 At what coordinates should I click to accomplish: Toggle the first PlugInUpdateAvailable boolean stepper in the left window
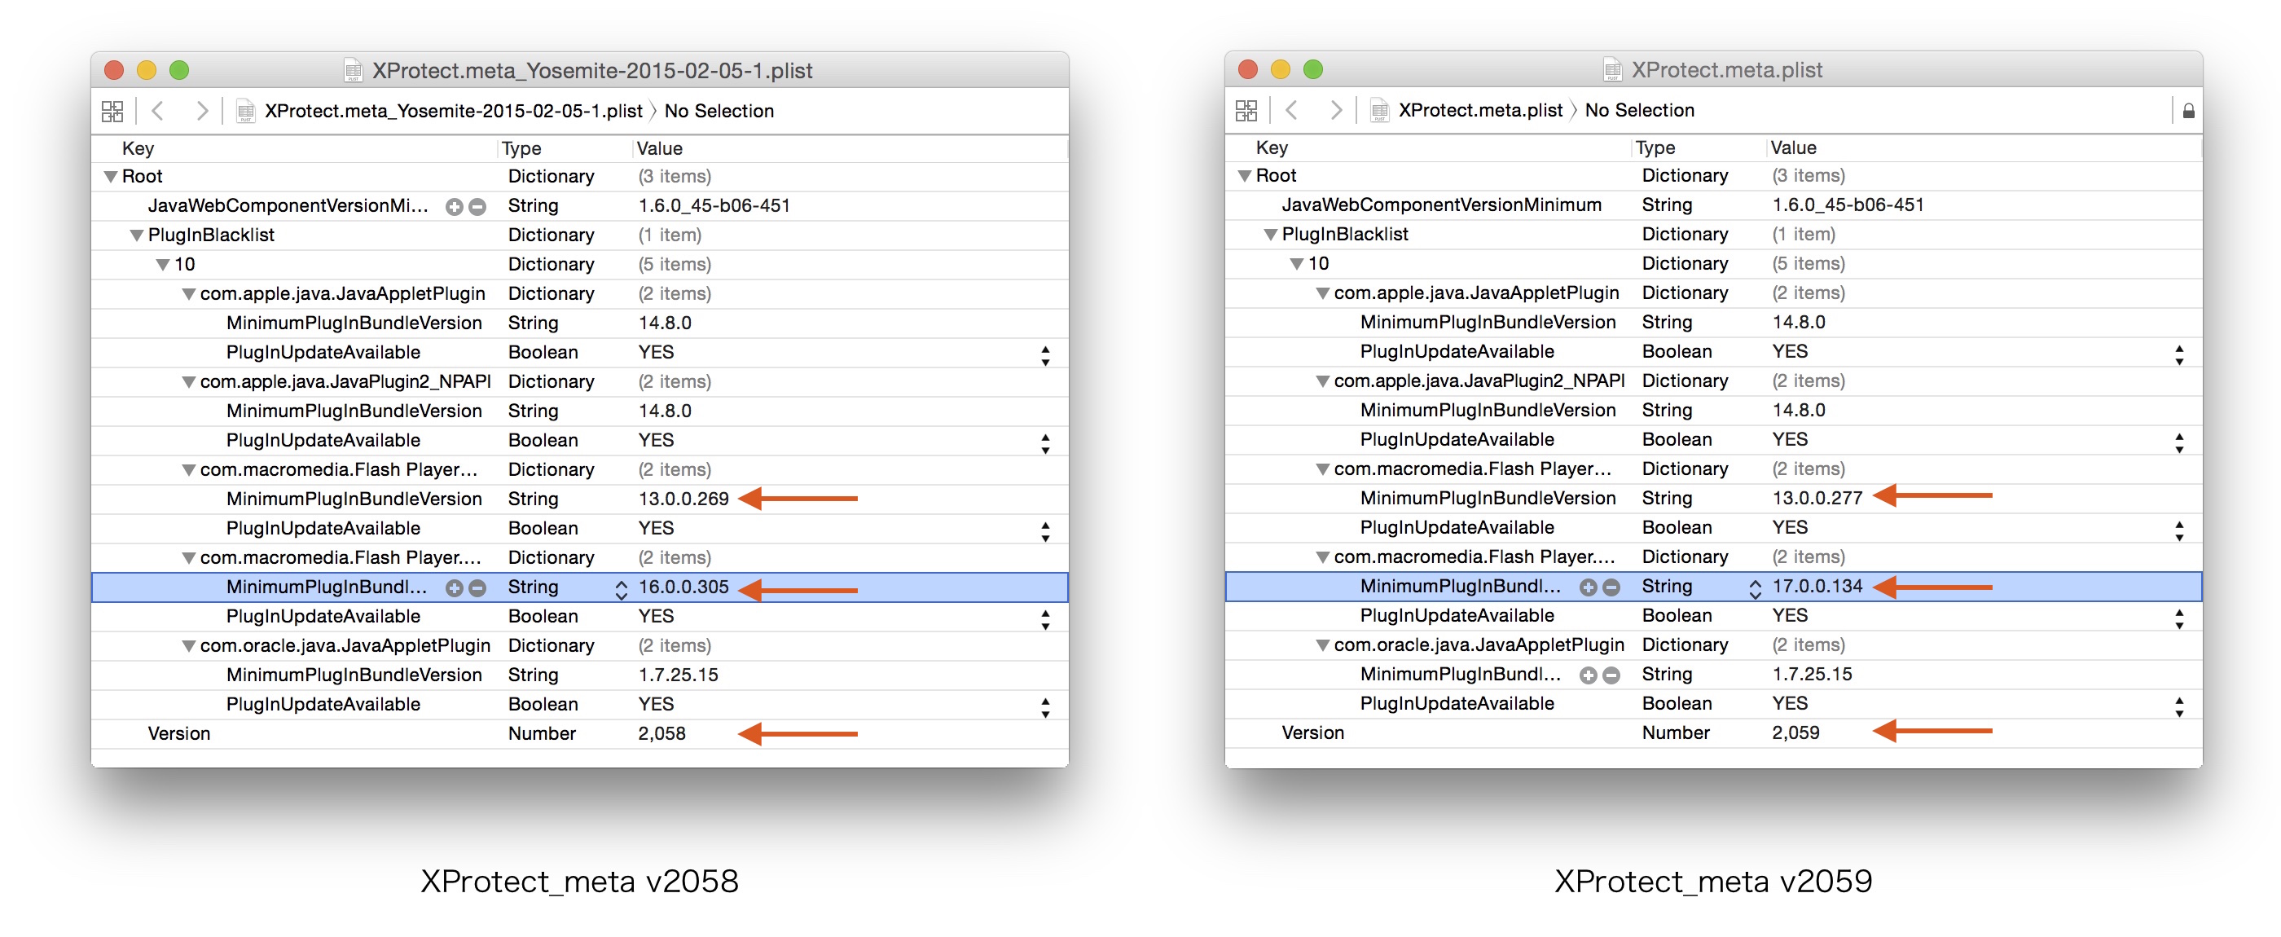point(1046,355)
